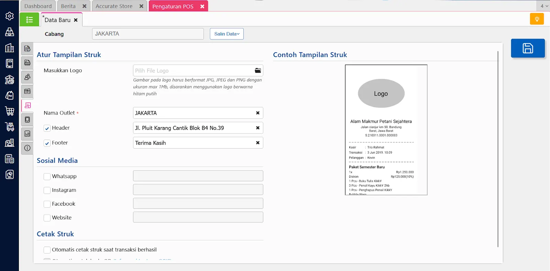Image resolution: width=550 pixels, height=271 pixels.
Task: Open the Salin Data dropdown
Action: tap(227, 34)
